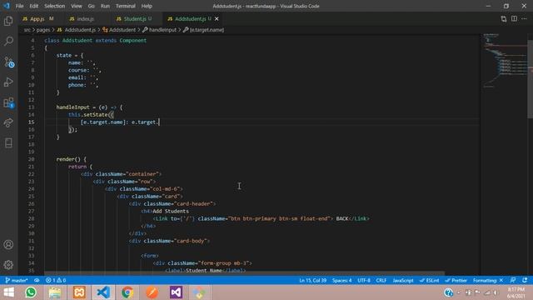
Task: Split the editor to the right
Action: 514,18
